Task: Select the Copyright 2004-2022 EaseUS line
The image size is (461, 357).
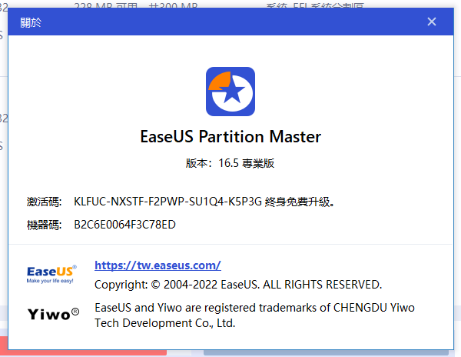Action: (238, 285)
